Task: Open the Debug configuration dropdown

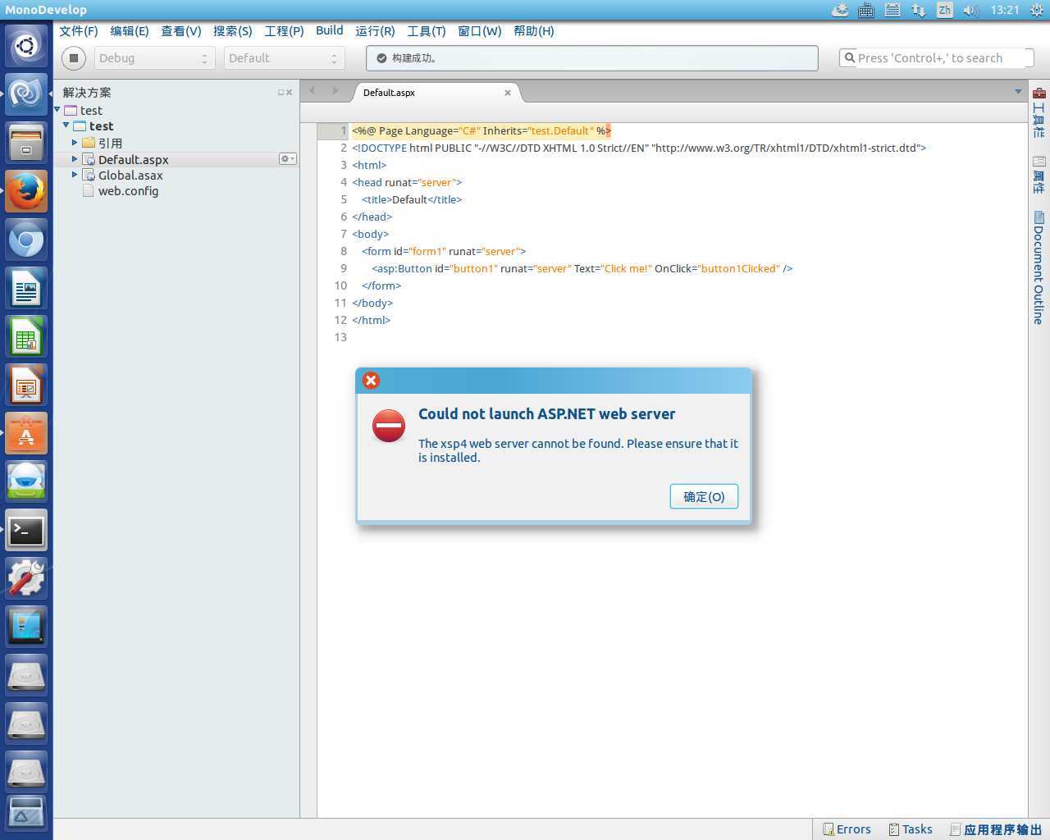Action: (x=153, y=58)
